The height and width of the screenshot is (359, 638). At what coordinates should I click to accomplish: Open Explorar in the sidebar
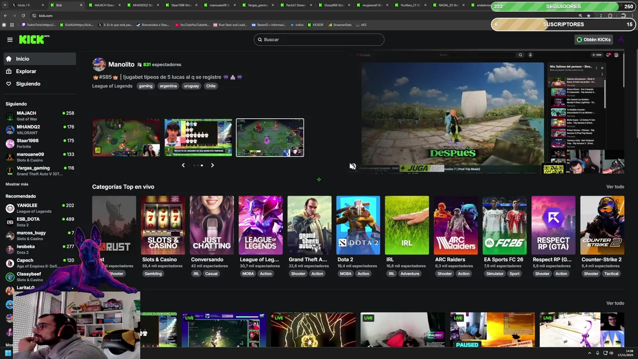(x=39, y=71)
